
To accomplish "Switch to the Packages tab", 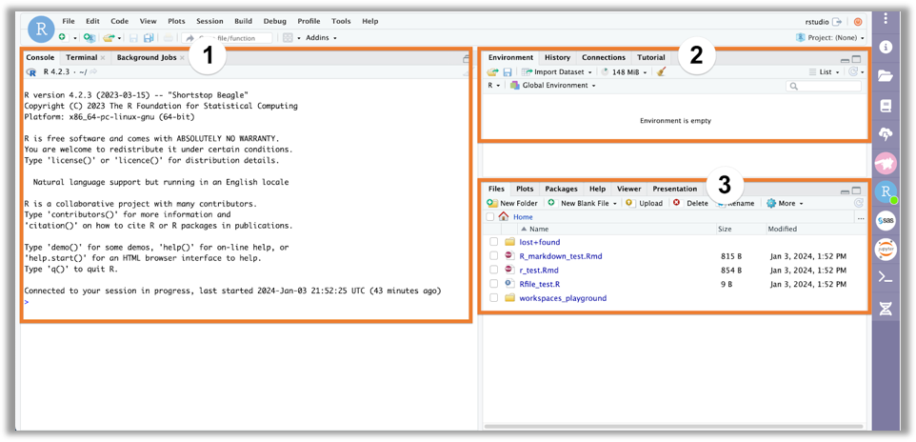I will [562, 189].
